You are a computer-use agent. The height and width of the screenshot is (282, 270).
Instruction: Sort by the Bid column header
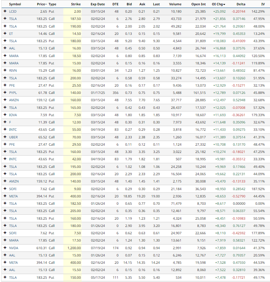pyautogui.click(x=129, y=4)
